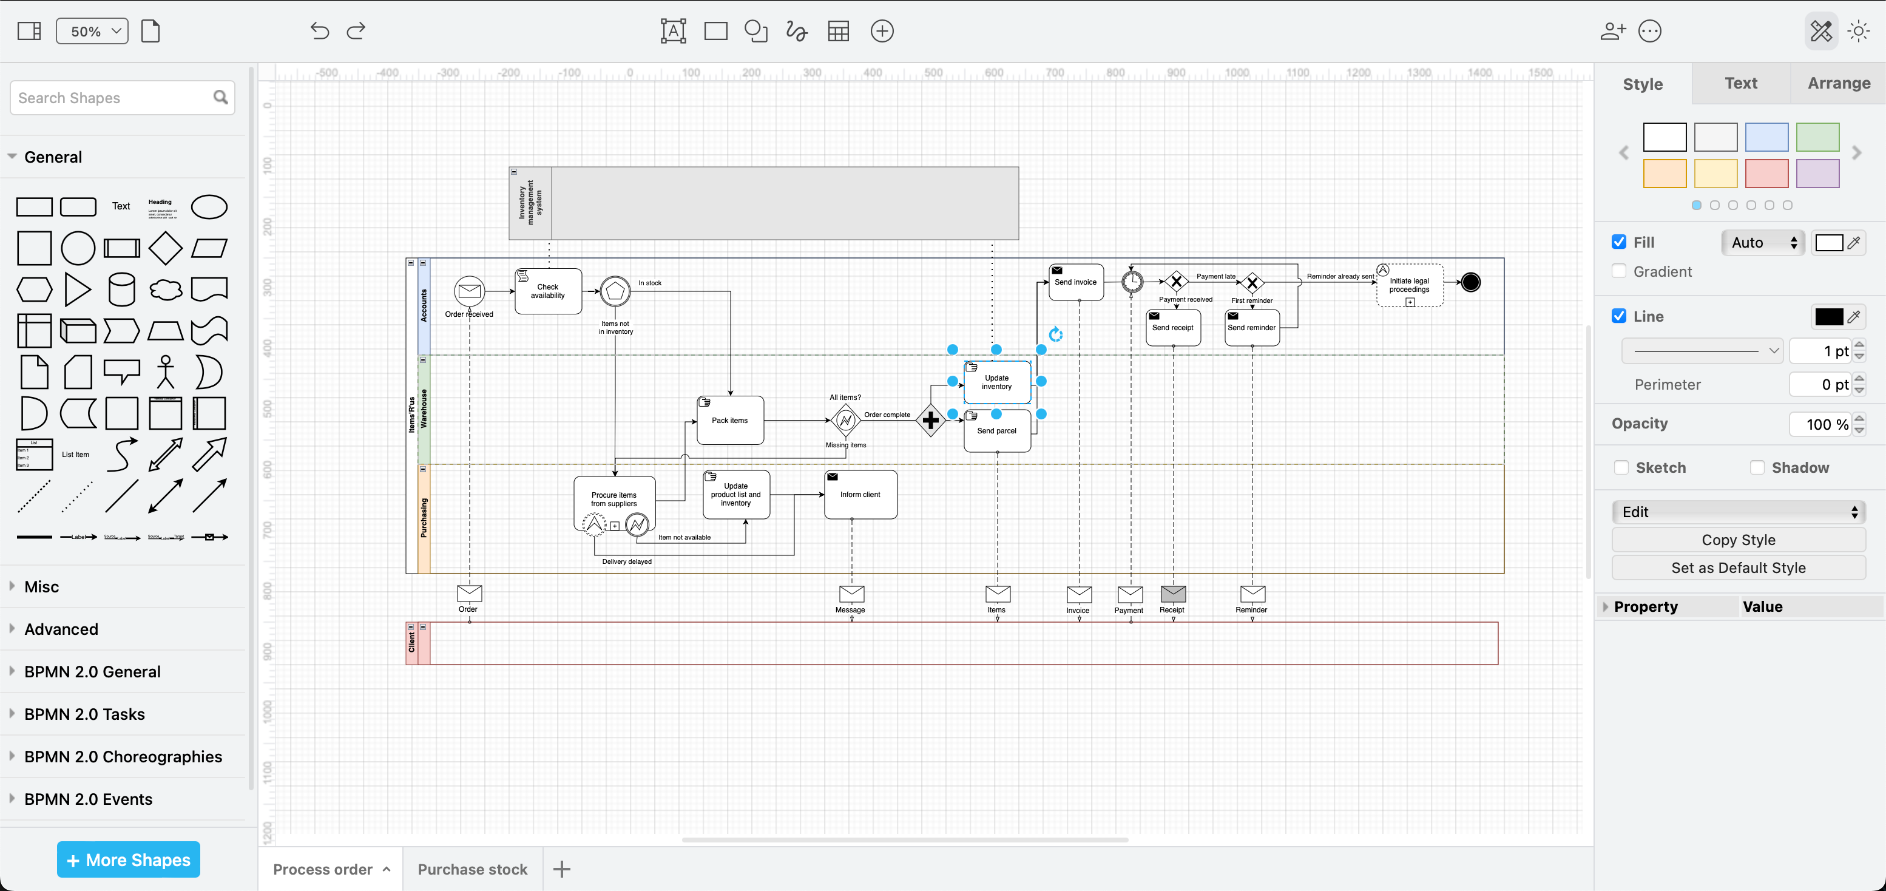Select the Rectangle shape tool
Viewport: 1886px width, 891px height.
(715, 31)
